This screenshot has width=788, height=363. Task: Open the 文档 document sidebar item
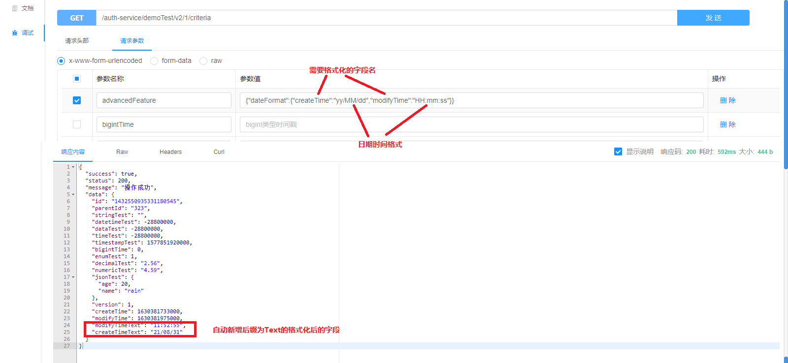(x=23, y=8)
